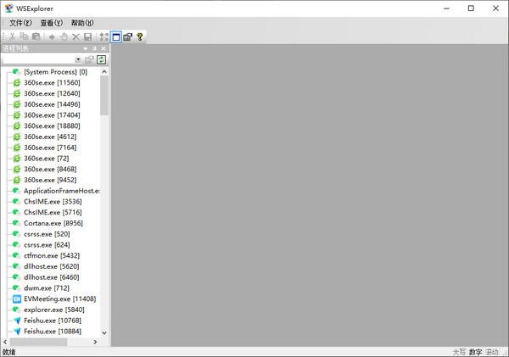Click the Save floppy disk icon
The image size is (509, 357).
[87, 37]
